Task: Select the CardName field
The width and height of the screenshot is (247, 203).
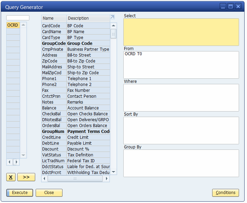Action: [x=54, y=32]
